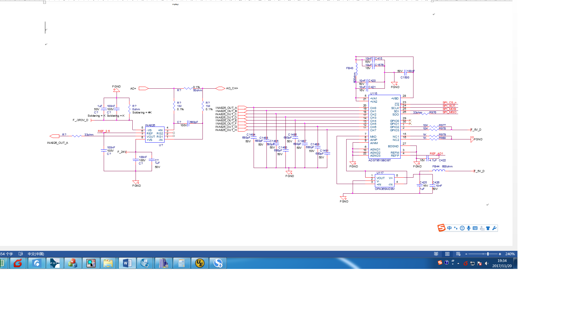Switch to the Word taskbar button
Screen dimensions: 561x315
click(127, 263)
